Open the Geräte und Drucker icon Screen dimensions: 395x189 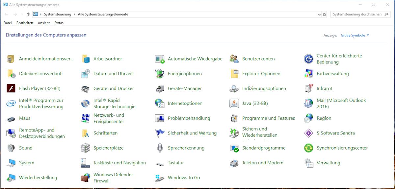click(86, 88)
